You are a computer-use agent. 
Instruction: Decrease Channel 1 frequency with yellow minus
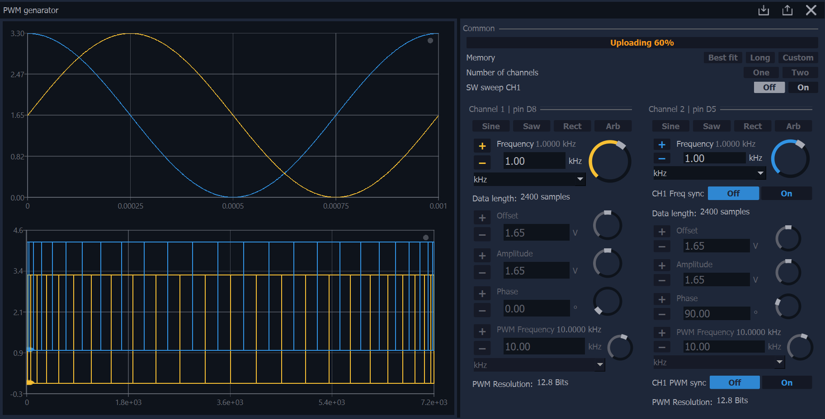click(x=482, y=163)
